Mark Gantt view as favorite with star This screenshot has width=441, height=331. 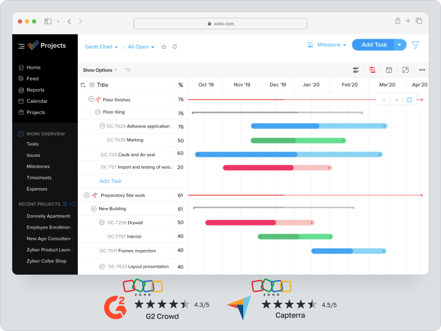[164, 47]
